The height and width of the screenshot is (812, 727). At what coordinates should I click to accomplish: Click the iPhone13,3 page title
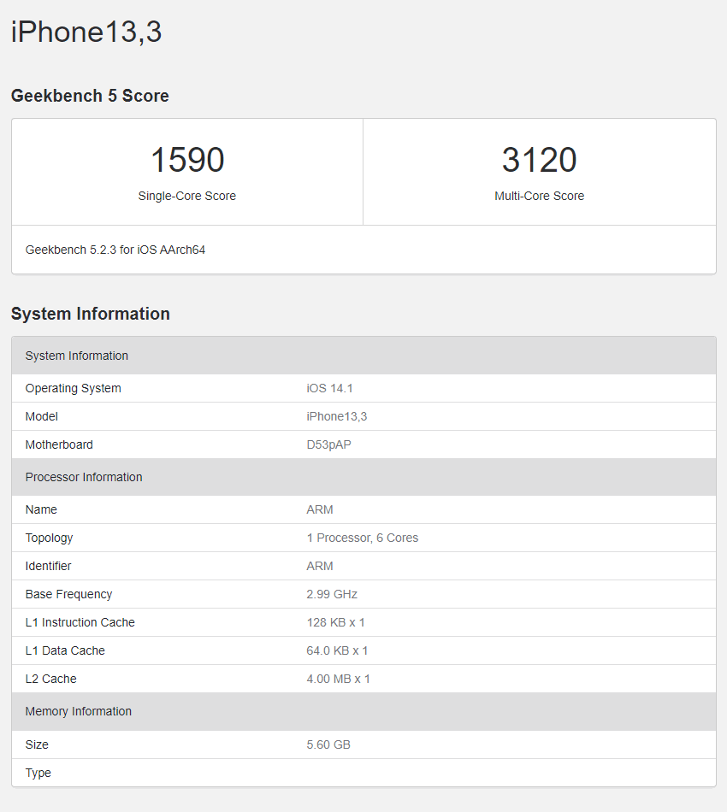(x=86, y=32)
